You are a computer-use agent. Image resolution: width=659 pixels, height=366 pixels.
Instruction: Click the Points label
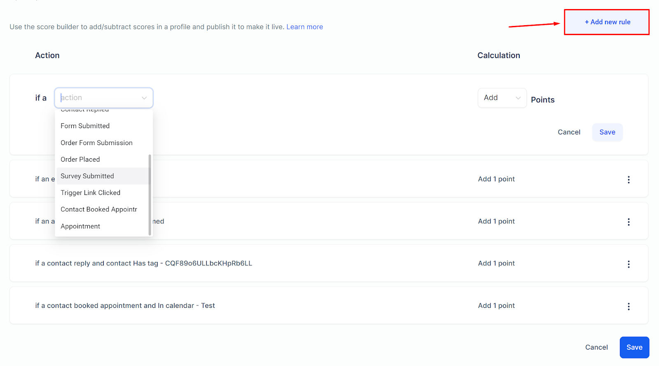coord(542,100)
